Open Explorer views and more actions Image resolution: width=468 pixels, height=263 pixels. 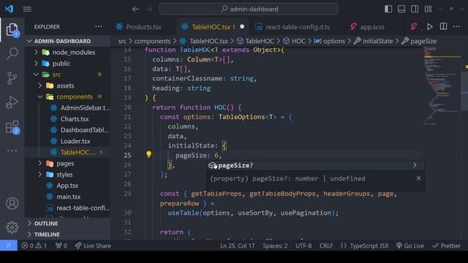click(x=99, y=26)
